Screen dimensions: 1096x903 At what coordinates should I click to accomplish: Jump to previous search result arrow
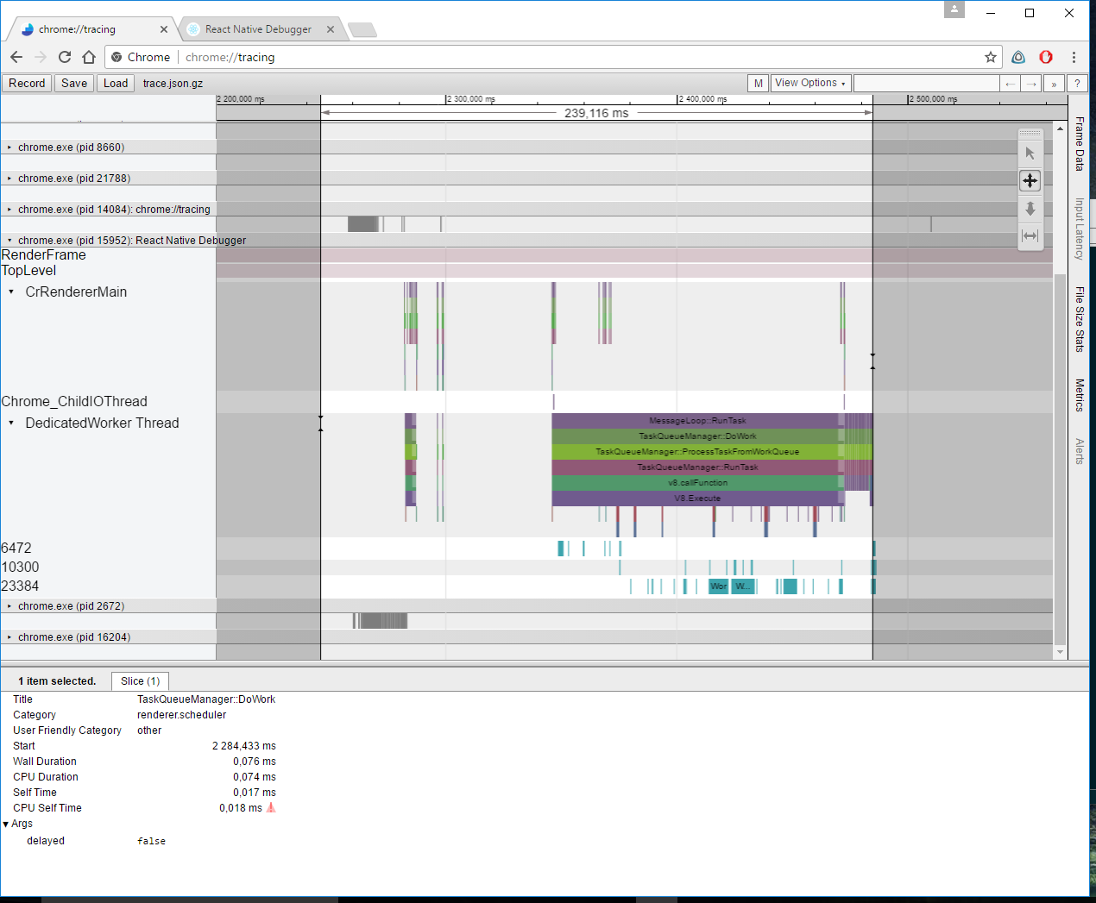point(1011,84)
